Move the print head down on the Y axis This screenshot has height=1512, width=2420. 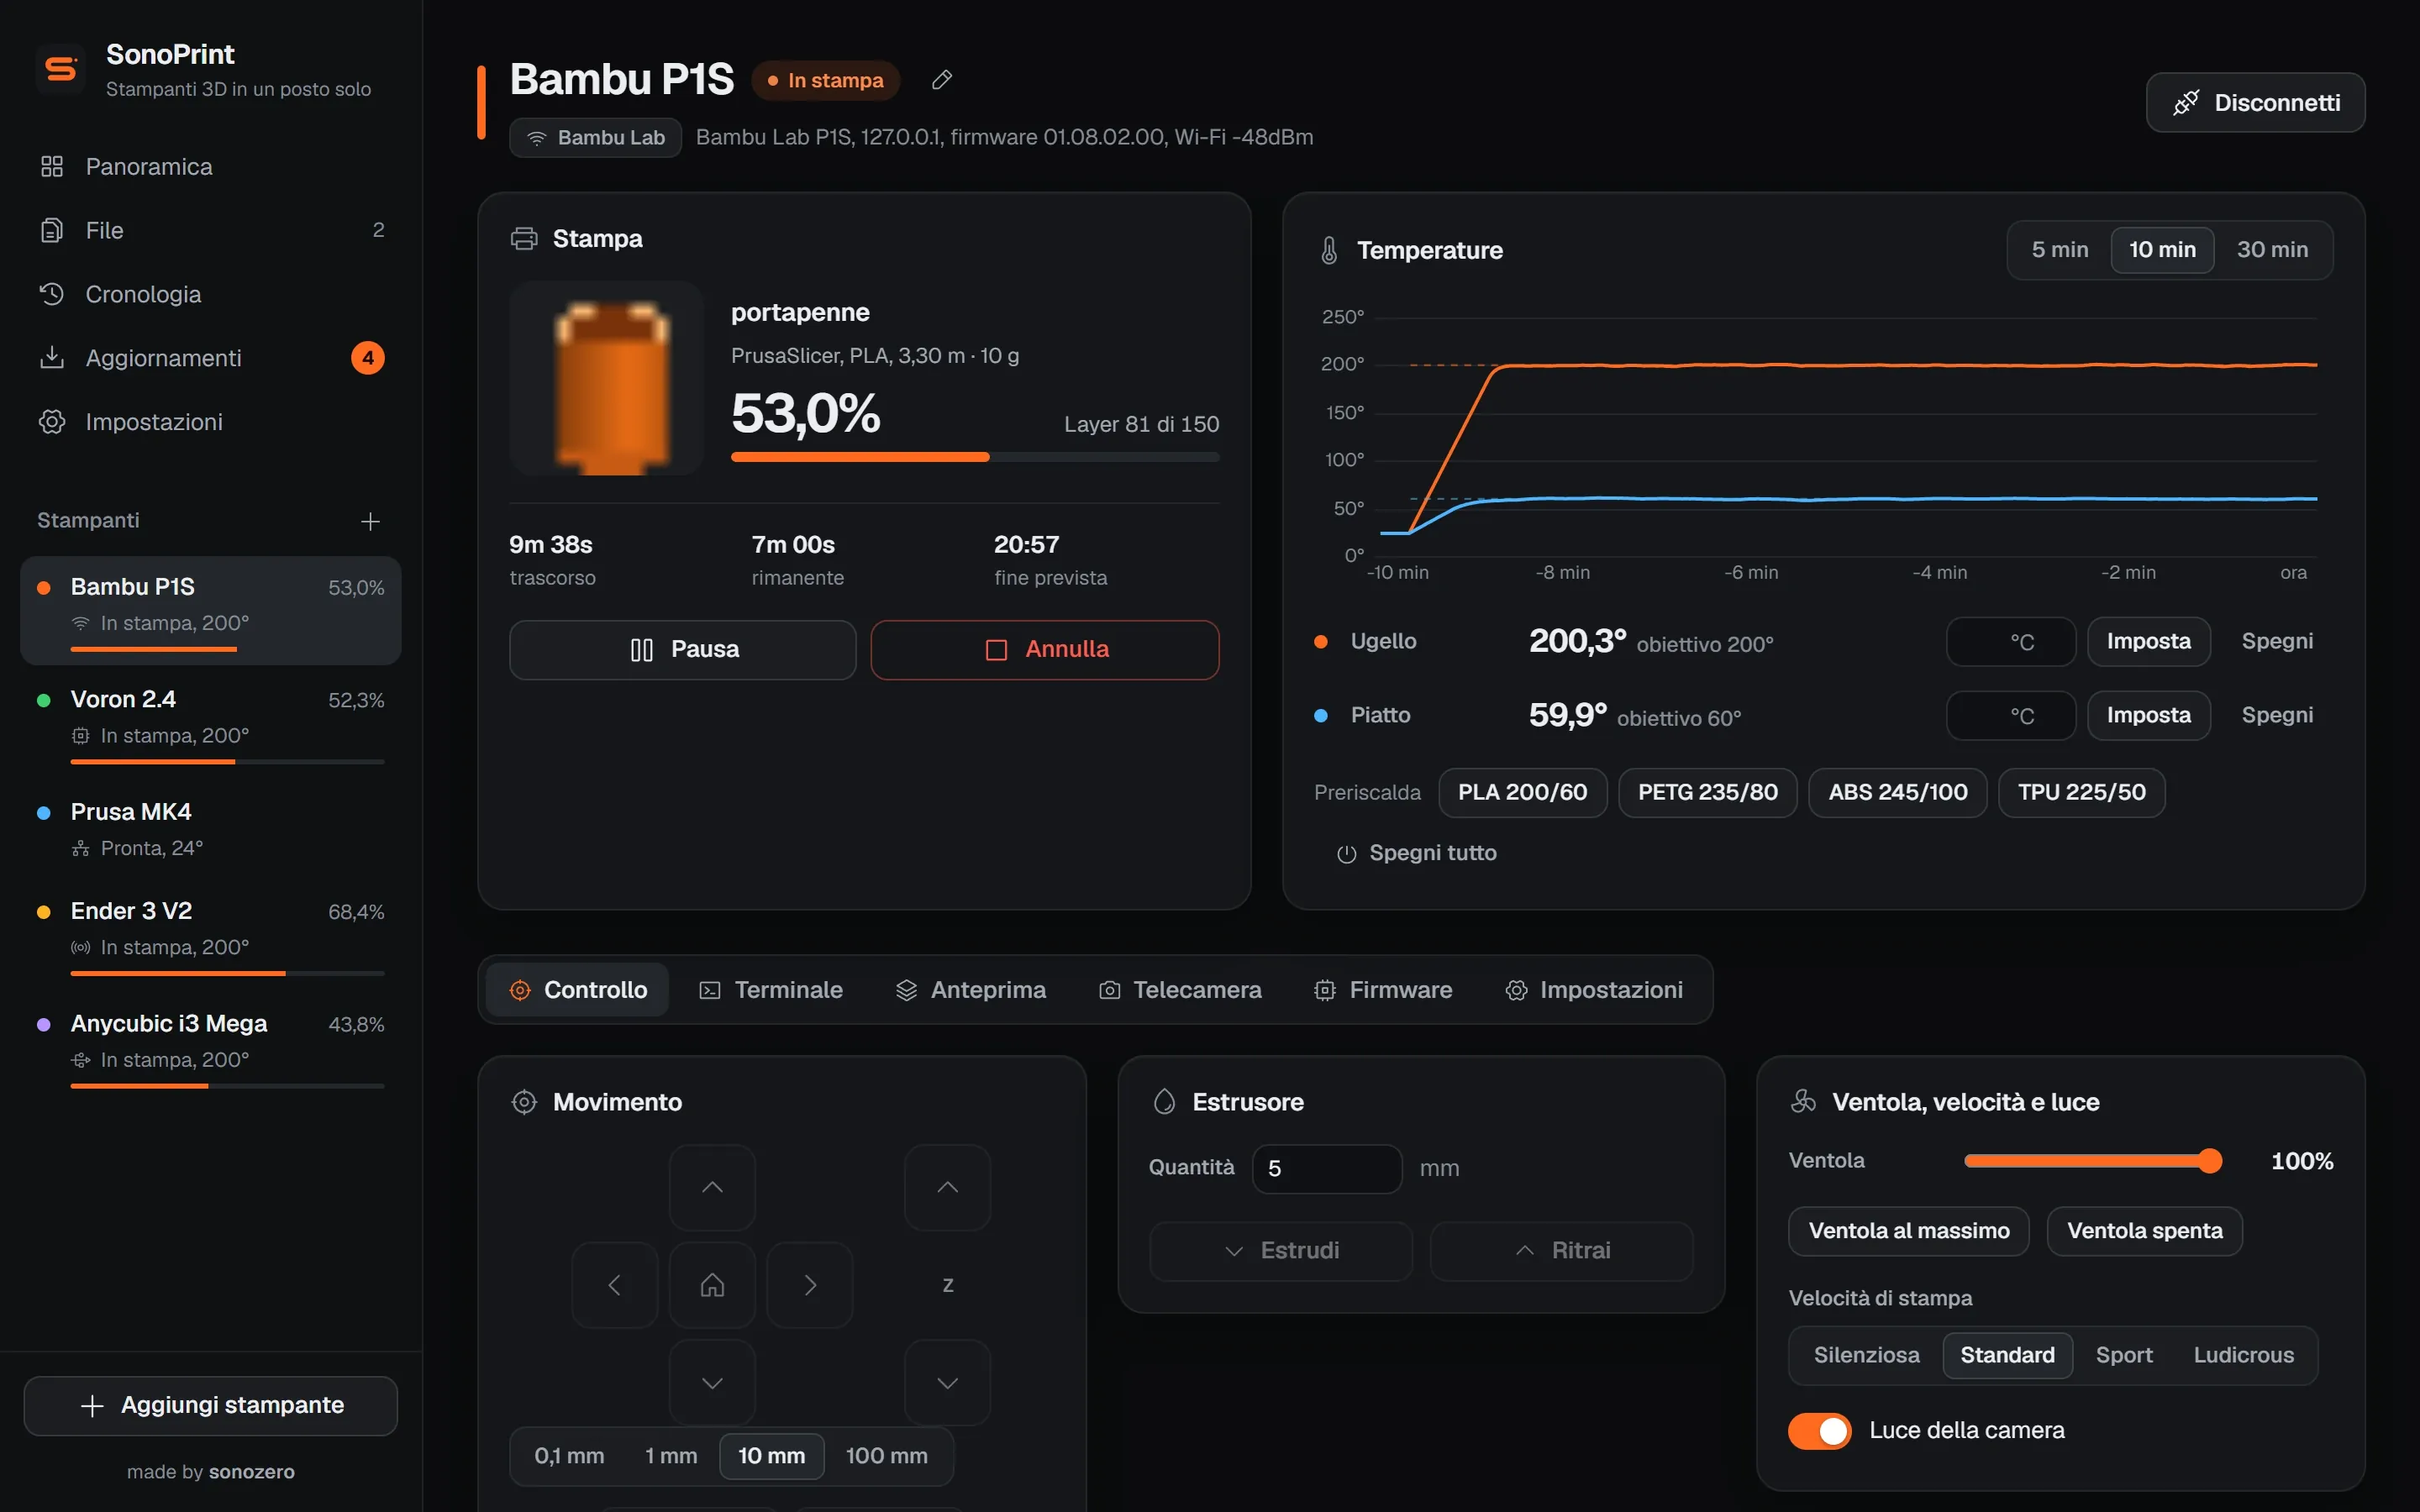712,1383
